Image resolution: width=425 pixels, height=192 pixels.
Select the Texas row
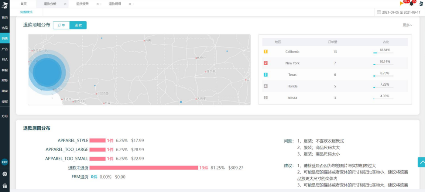tap(335, 75)
